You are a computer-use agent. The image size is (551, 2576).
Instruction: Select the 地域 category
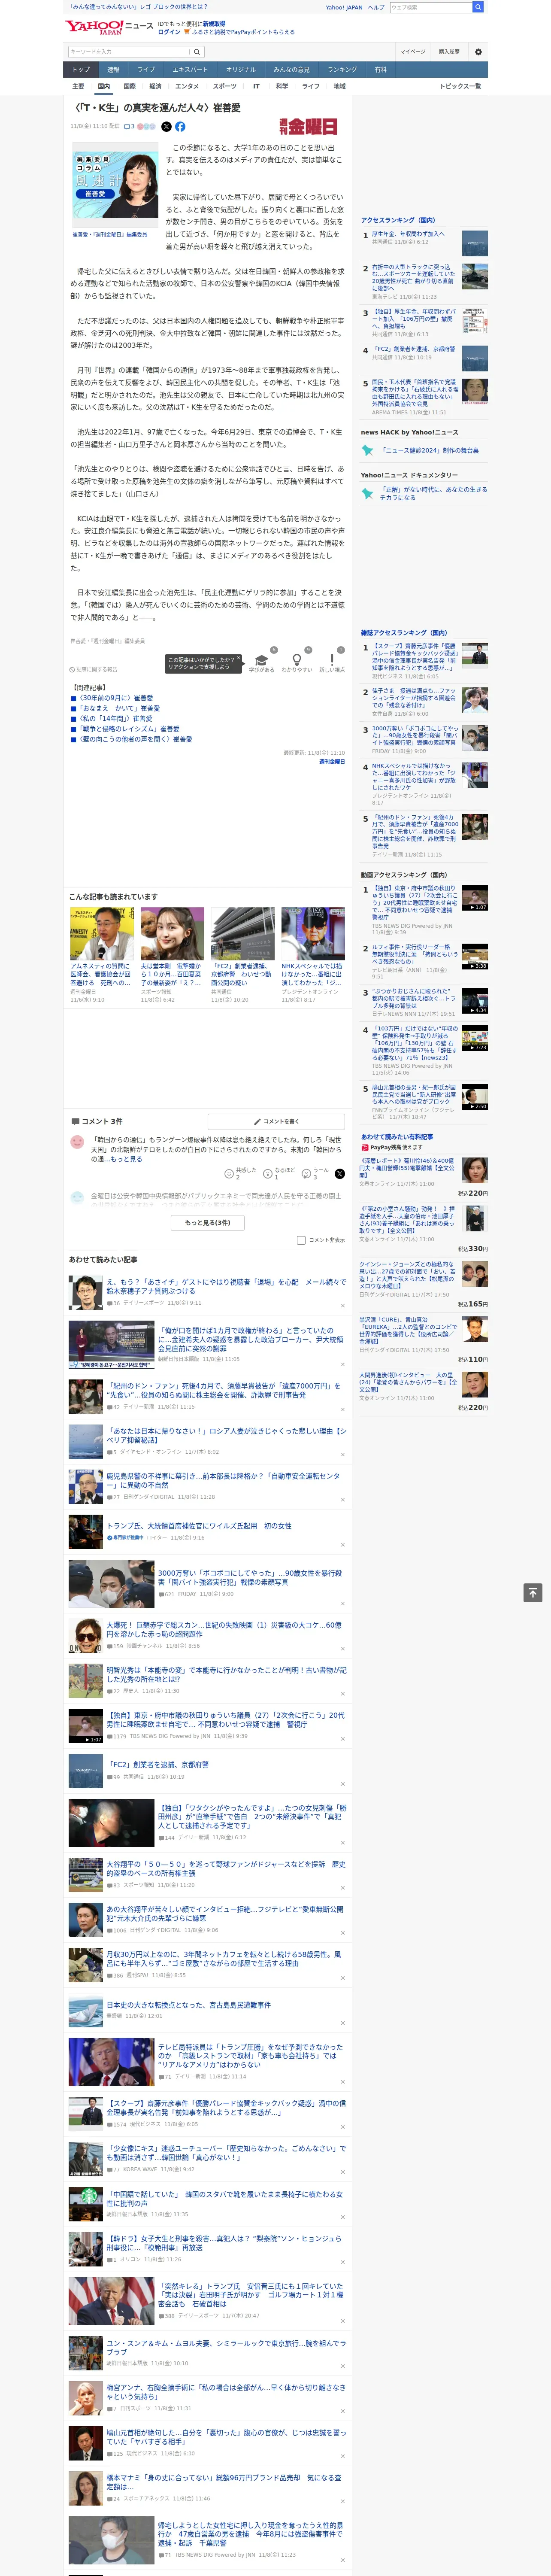click(340, 86)
